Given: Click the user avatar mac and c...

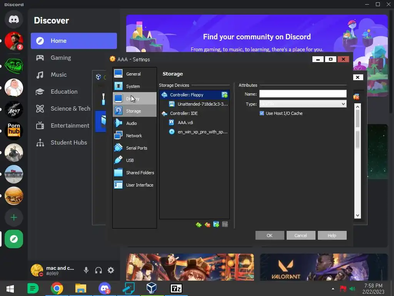Looking at the screenshot, I should 37,270.
